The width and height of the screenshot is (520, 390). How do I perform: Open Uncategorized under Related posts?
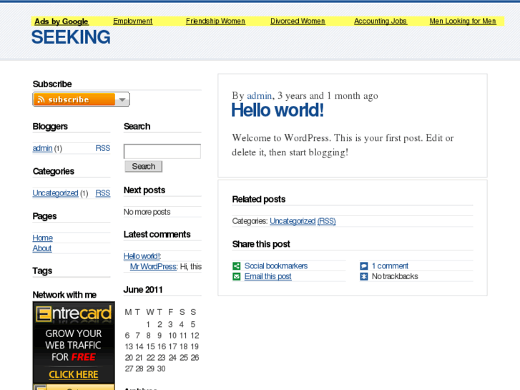click(x=293, y=221)
